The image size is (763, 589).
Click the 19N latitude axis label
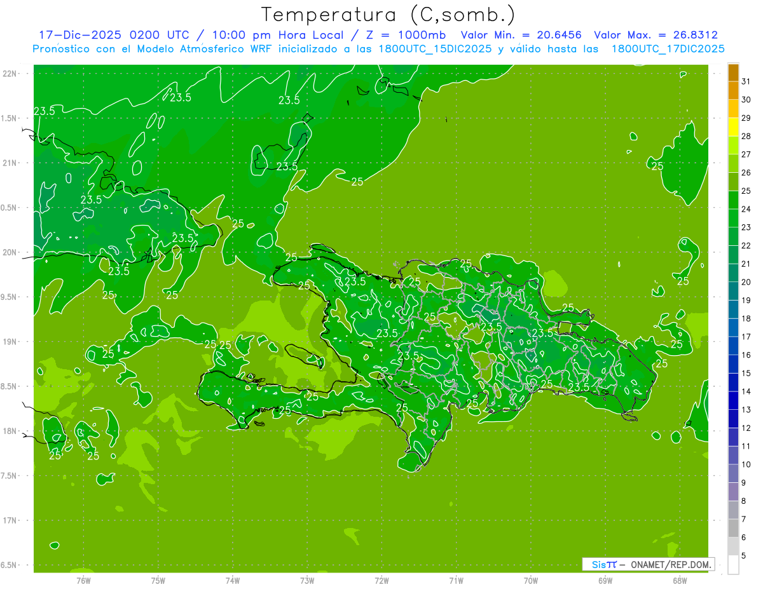coord(11,342)
